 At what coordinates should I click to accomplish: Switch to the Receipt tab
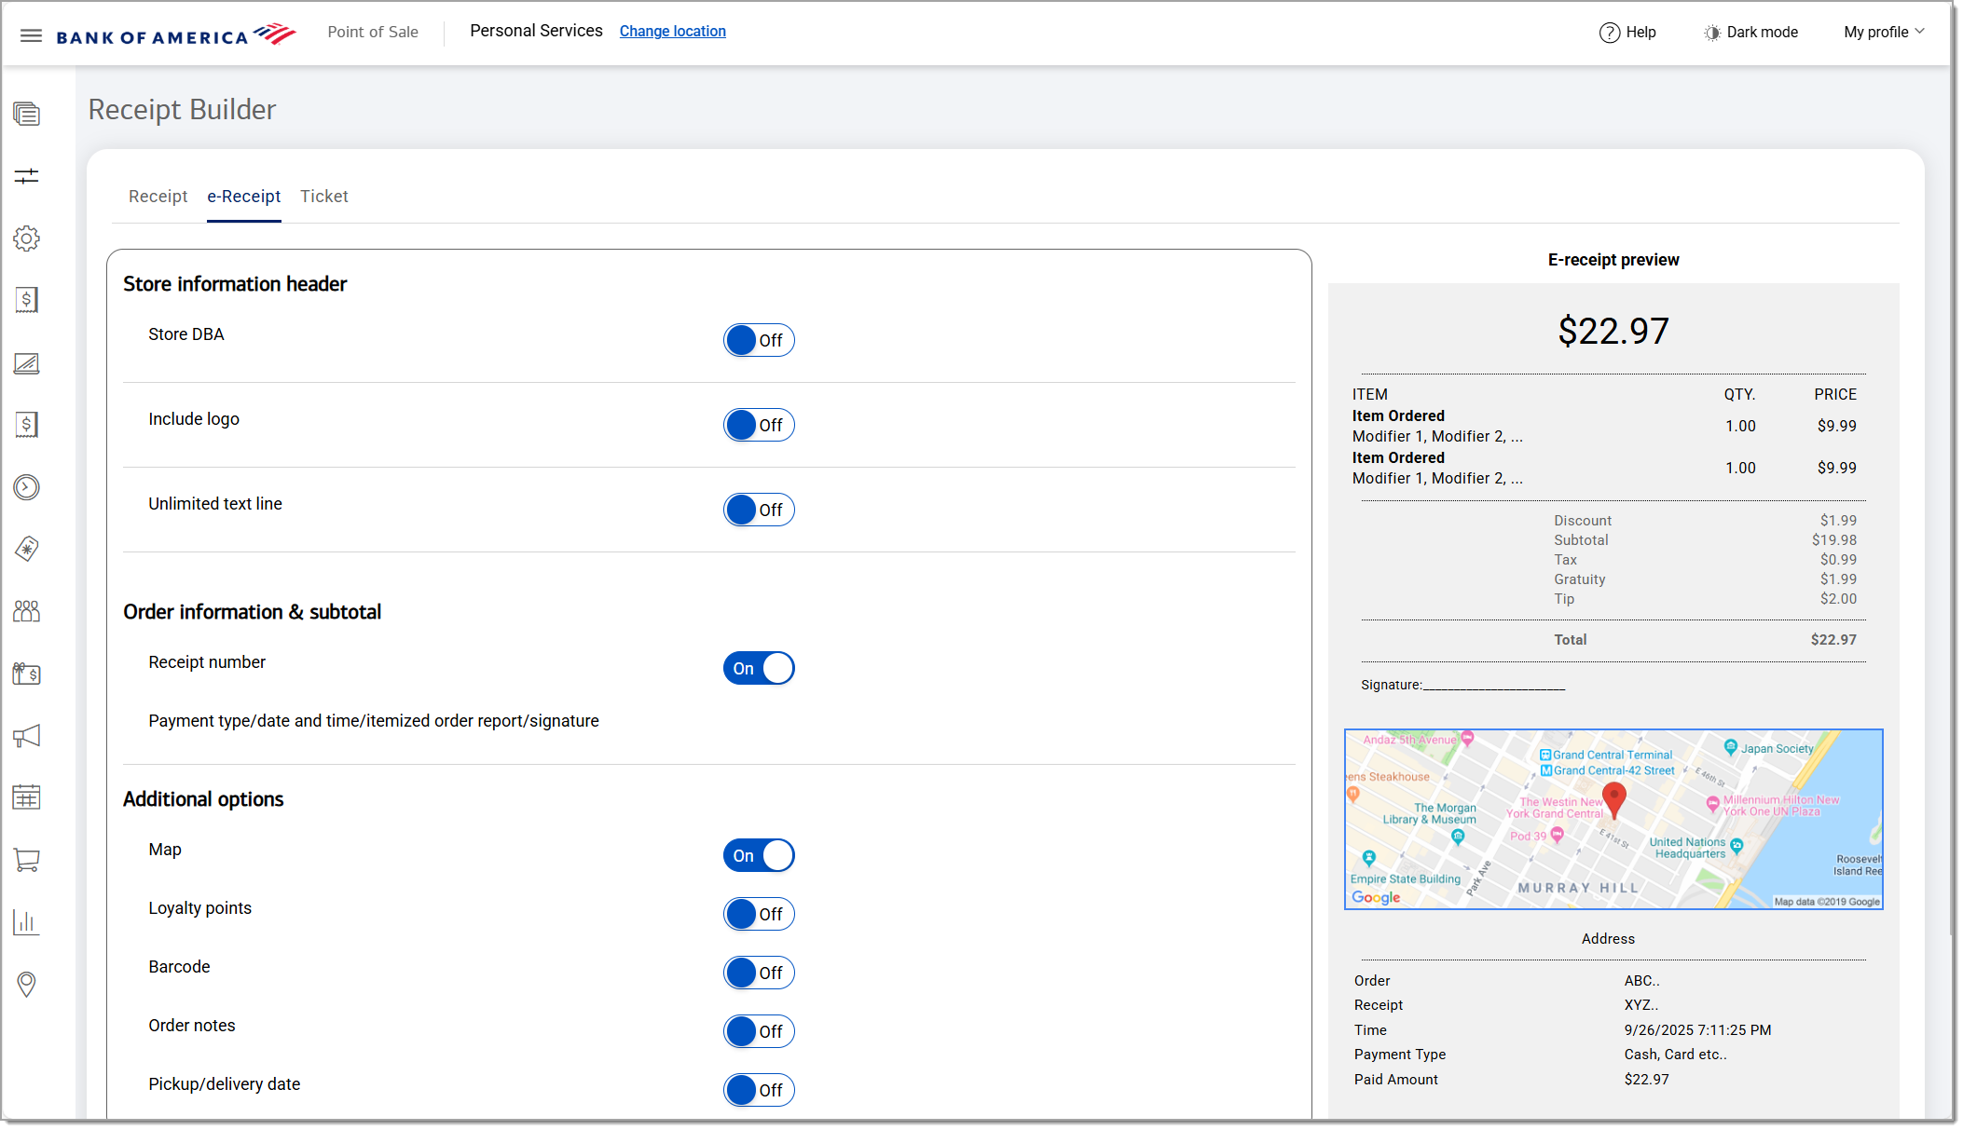158,197
